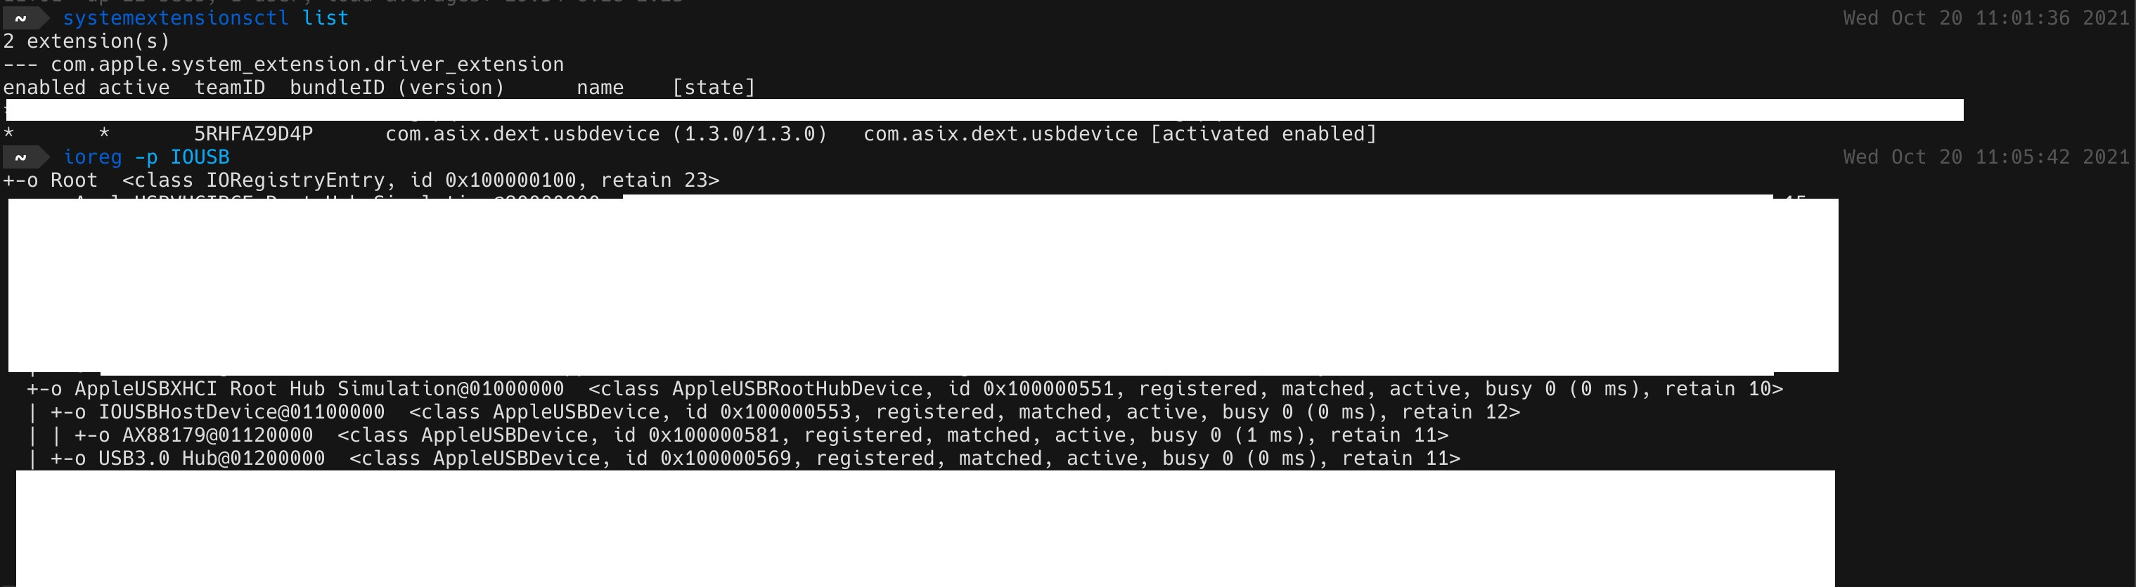
Task: Select the USB3.0 Hub@01200000 entry
Action: 212,458
